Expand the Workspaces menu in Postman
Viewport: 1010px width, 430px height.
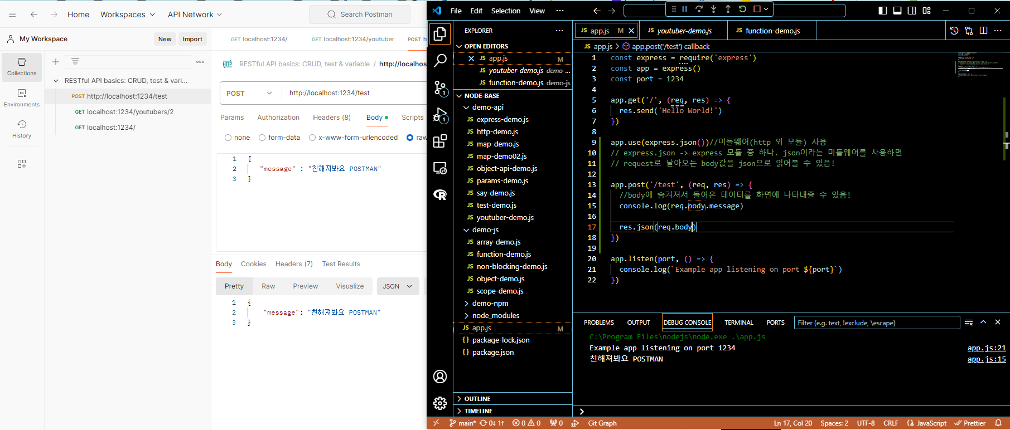pyautogui.click(x=128, y=14)
